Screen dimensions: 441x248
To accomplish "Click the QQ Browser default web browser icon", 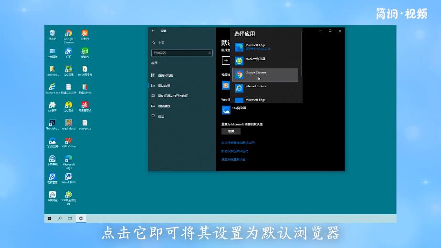I will pos(226,110).
